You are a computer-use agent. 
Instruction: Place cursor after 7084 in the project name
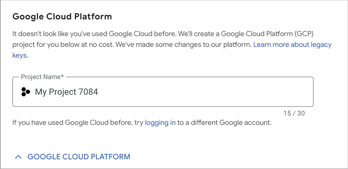(x=99, y=92)
